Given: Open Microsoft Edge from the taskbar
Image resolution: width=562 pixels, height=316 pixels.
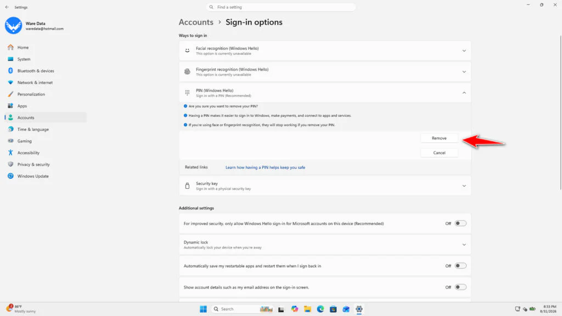Looking at the screenshot, I should tap(321, 309).
